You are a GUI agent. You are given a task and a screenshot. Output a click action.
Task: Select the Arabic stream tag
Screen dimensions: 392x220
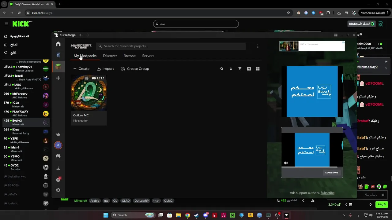pos(95,201)
